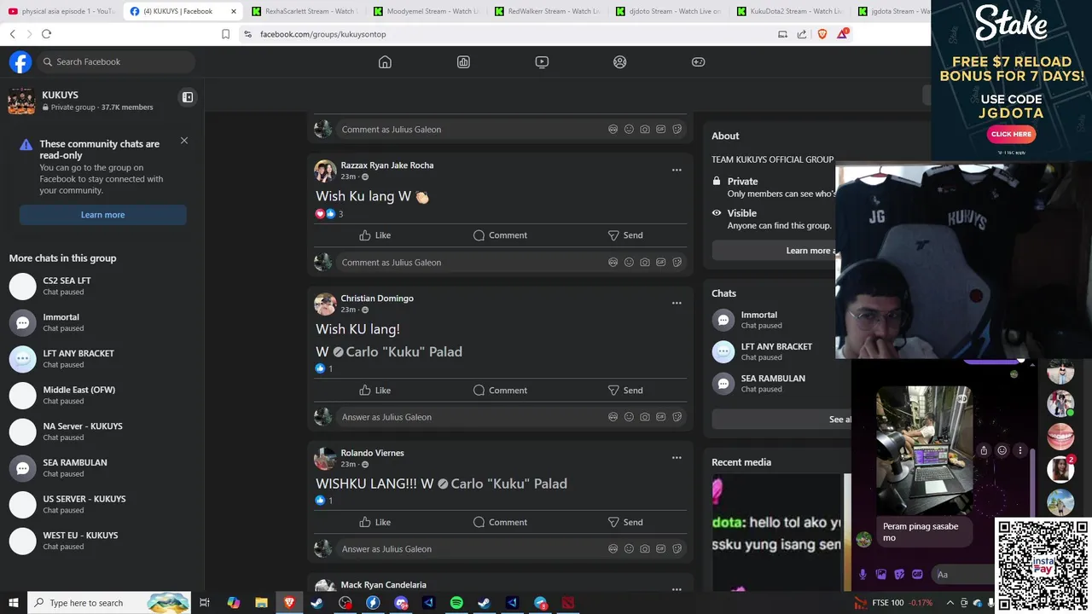Open Christian Domingo's profile name link
The height and width of the screenshot is (614, 1092).
click(377, 298)
